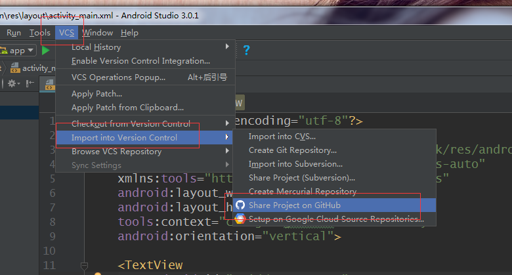512x275 pixels.
Task: Open the Run menu
Action: [x=14, y=33]
